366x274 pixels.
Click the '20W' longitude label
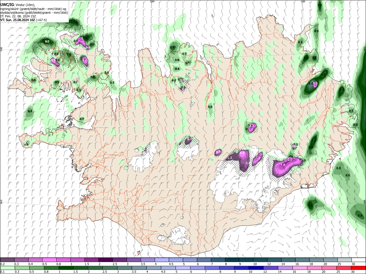coord(152,1)
